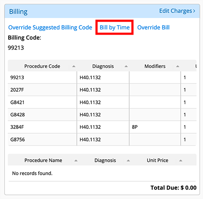This screenshot has width=203, height=199.
Task: Click the Modifiers column header
Action: pyautogui.click(x=155, y=66)
